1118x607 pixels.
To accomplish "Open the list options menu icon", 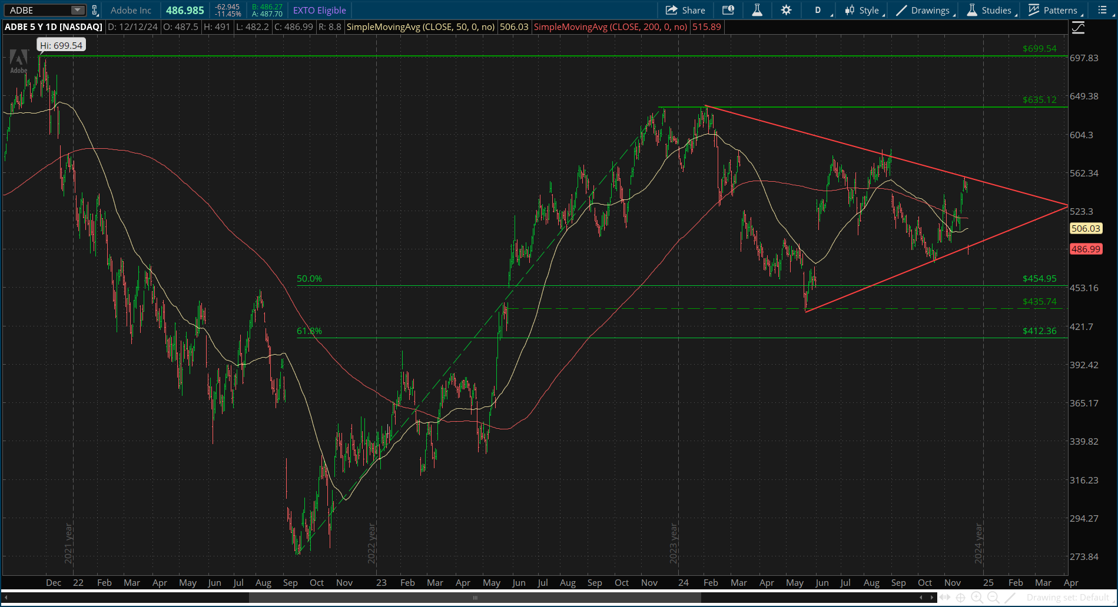I will coord(1103,10).
